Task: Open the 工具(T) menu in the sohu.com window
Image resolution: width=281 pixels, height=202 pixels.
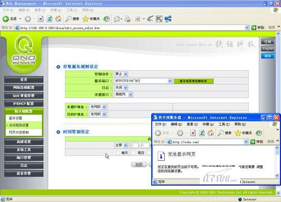Action: 224,124
